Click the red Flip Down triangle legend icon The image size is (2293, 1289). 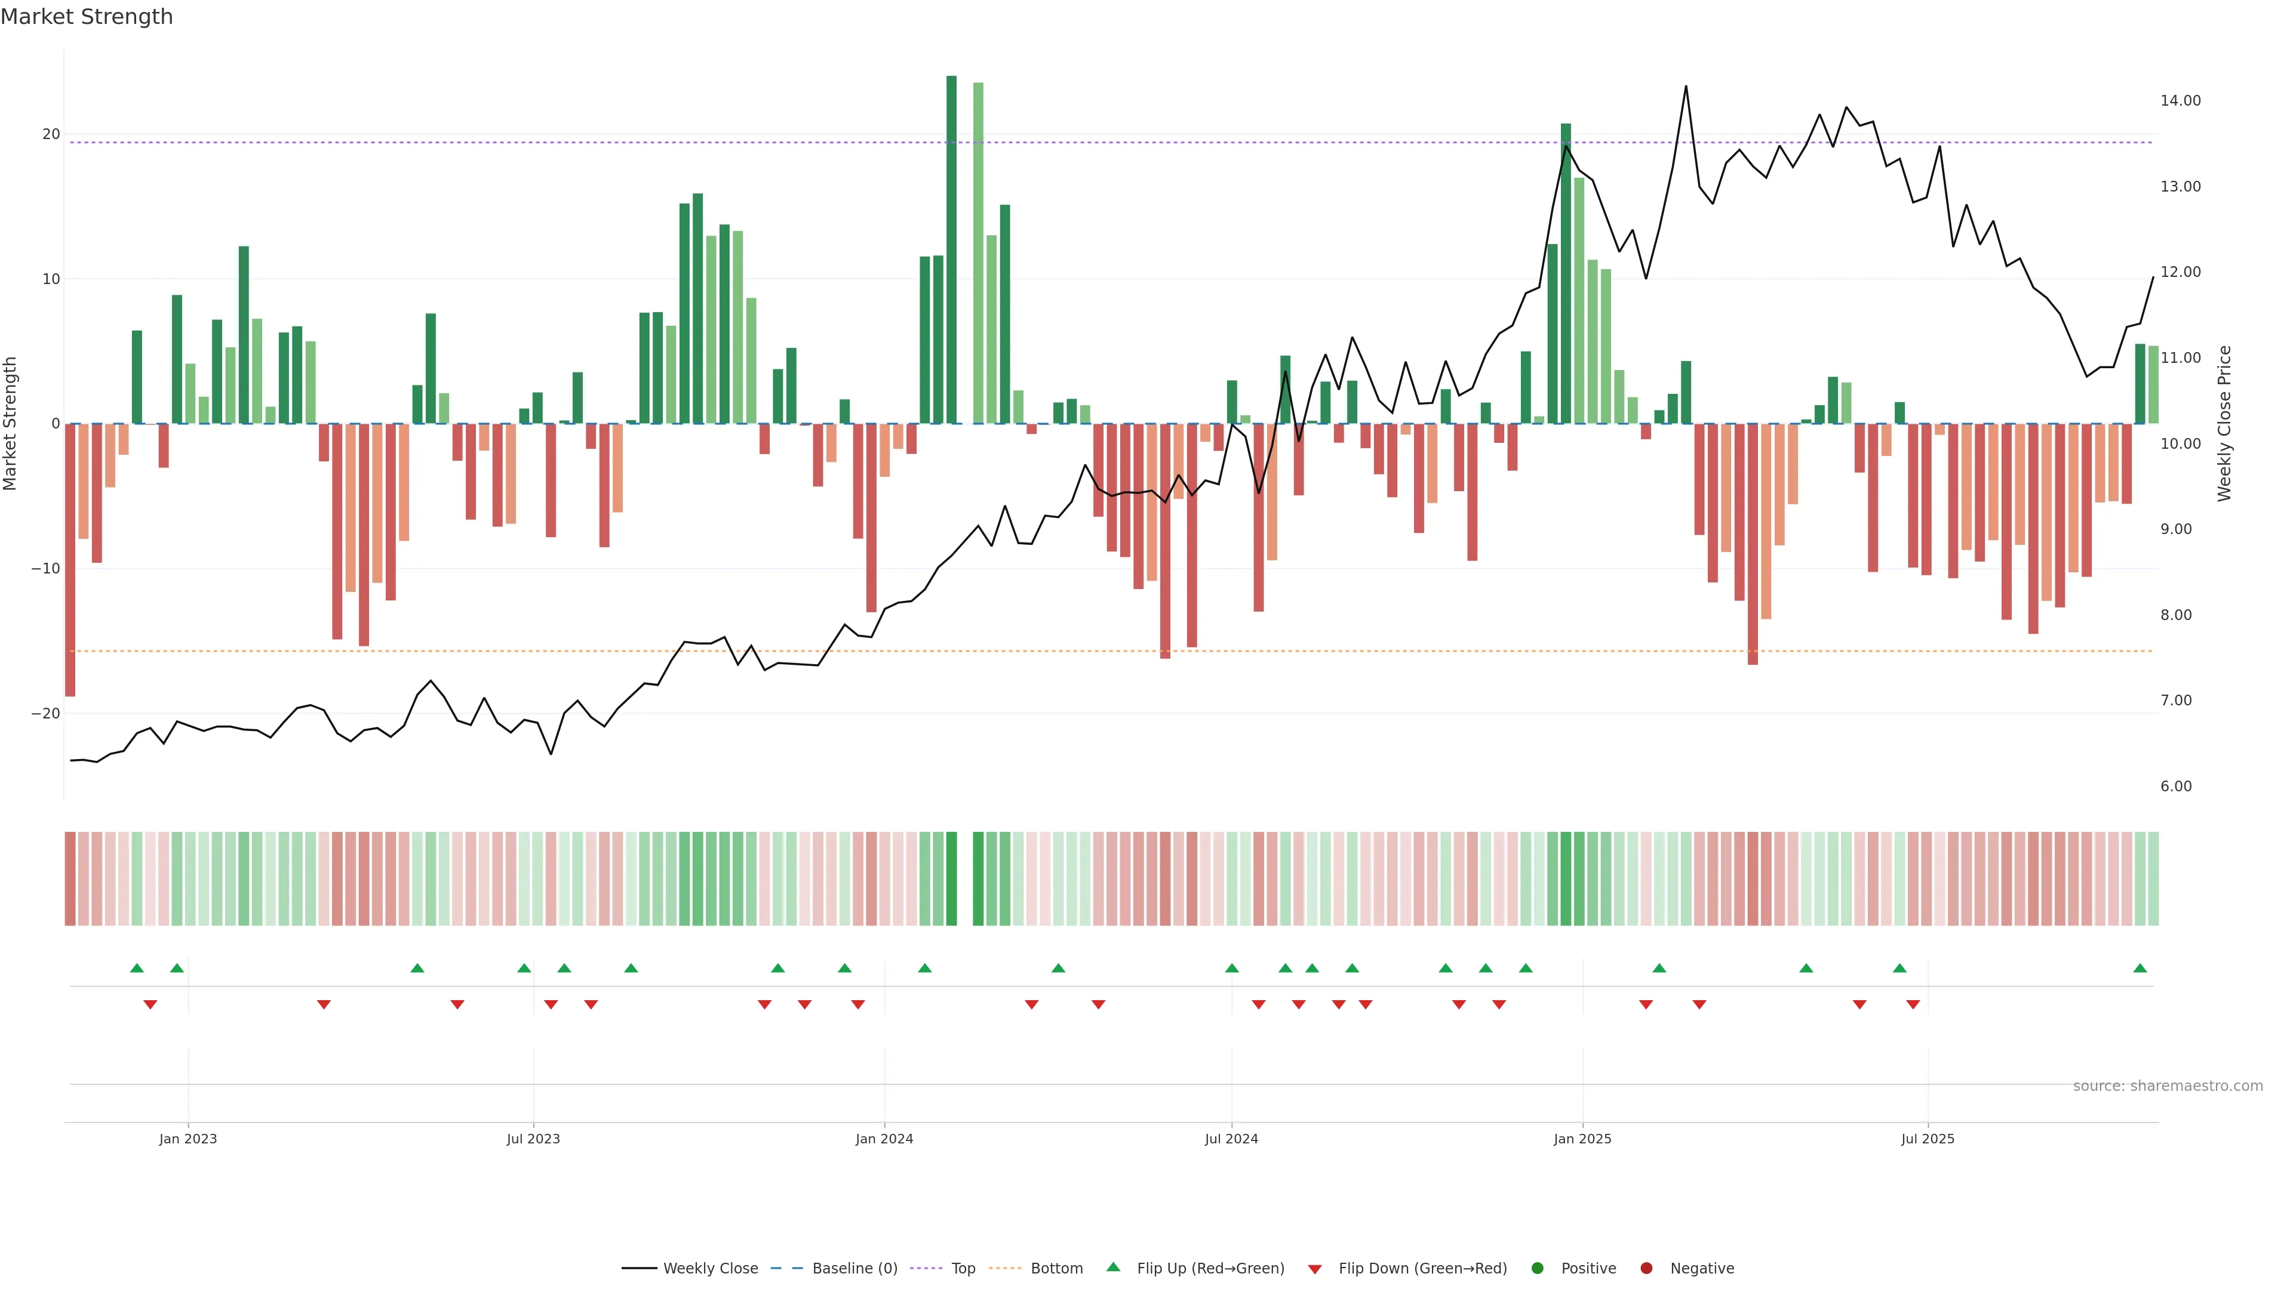(1315, 1269)
